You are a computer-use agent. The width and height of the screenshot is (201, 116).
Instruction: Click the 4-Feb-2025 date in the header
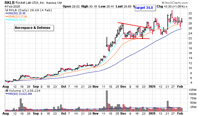[x=12, y=6]
